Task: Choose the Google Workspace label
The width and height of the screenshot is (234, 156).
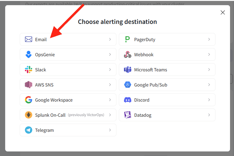Action: coord(54,100)
